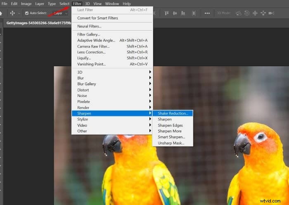Select the 3D slide icon
289x205 pixels.
pos(263,13)
